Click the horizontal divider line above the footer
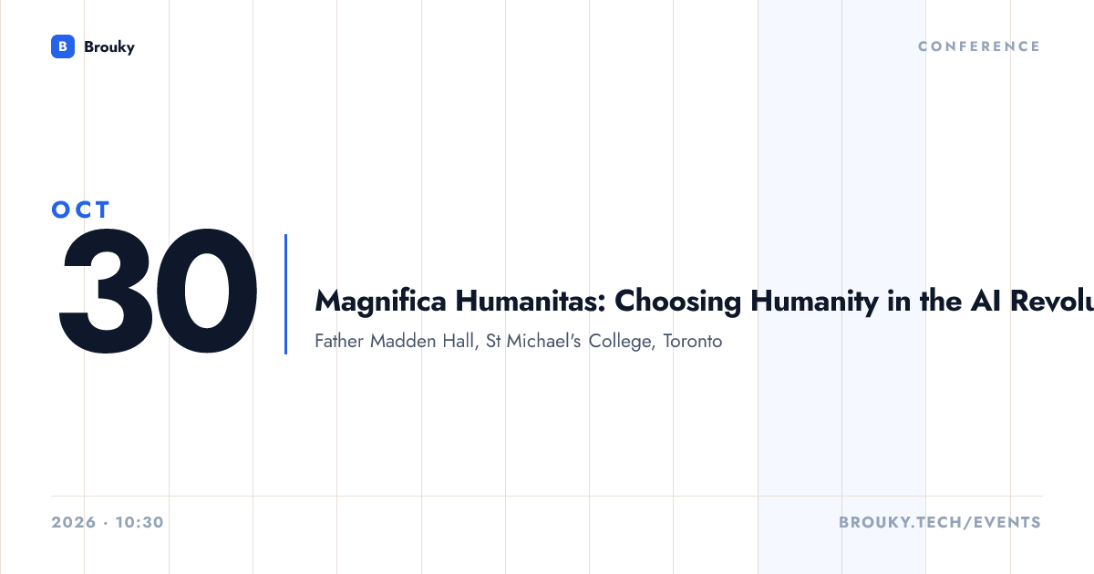Screen dimensions: 1094x574 pyautogui.click(x=547, y=497)
